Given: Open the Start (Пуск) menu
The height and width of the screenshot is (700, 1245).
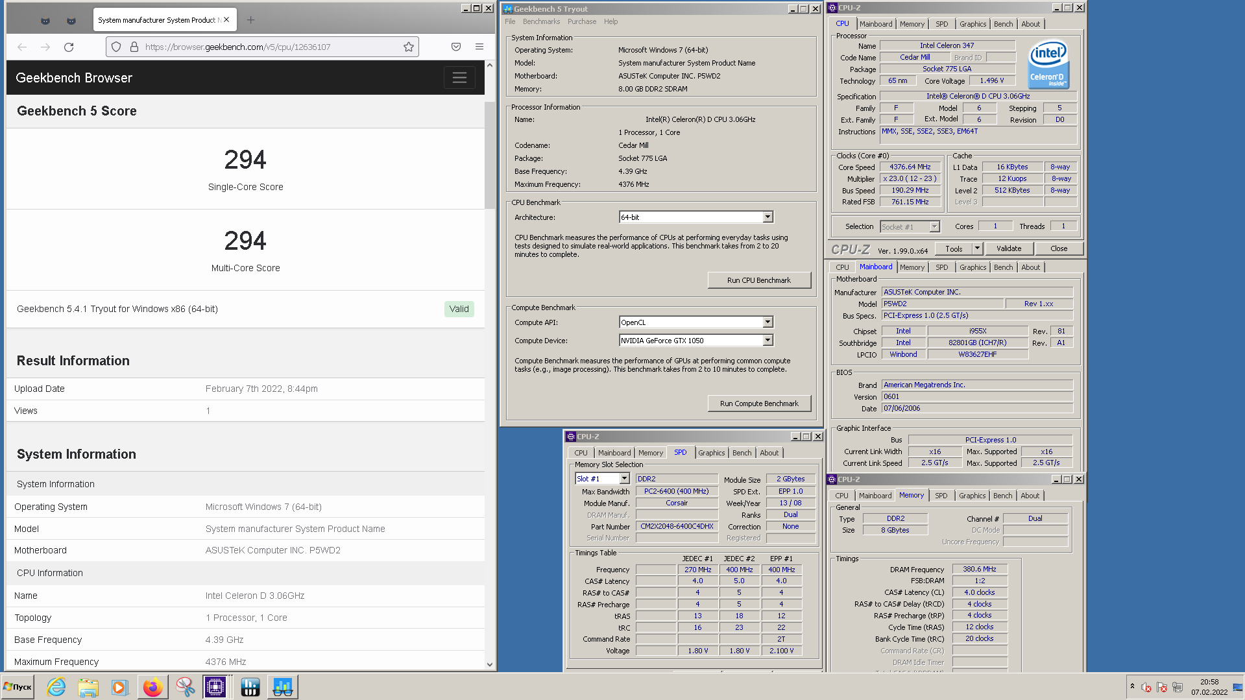Looking at the screenshot, I should (x=18, y=687).
